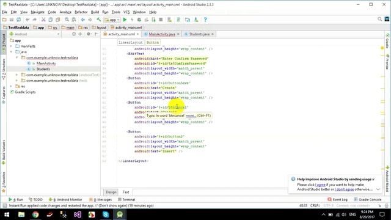Open the Event Log
The width and height of the screenshot is (391, 220).
click(x=337, y=200)
